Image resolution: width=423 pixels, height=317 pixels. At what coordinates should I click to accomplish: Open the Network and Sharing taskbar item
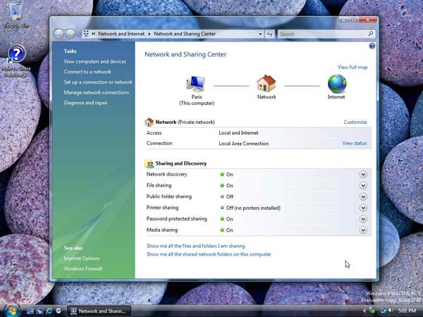99,311
